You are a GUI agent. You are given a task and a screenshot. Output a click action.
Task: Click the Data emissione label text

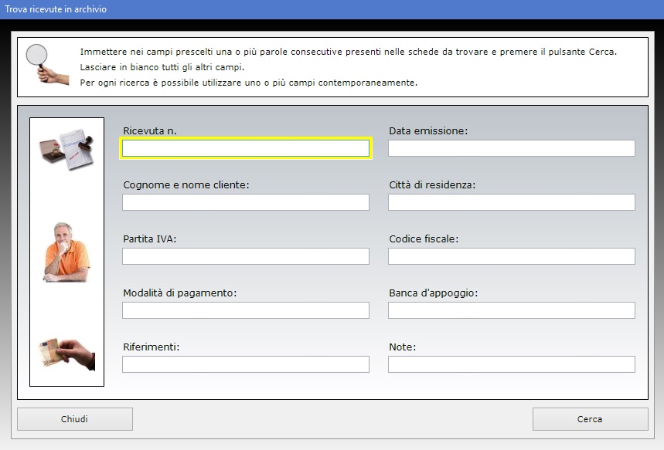pos(427,131)
